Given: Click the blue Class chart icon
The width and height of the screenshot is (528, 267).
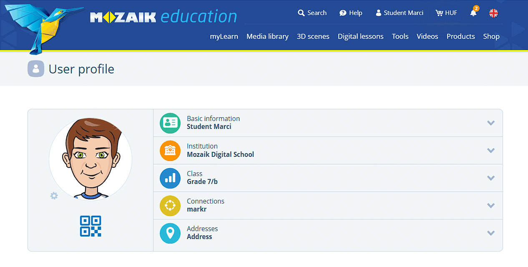Looking at the screenshot, I should pos(170,178).
